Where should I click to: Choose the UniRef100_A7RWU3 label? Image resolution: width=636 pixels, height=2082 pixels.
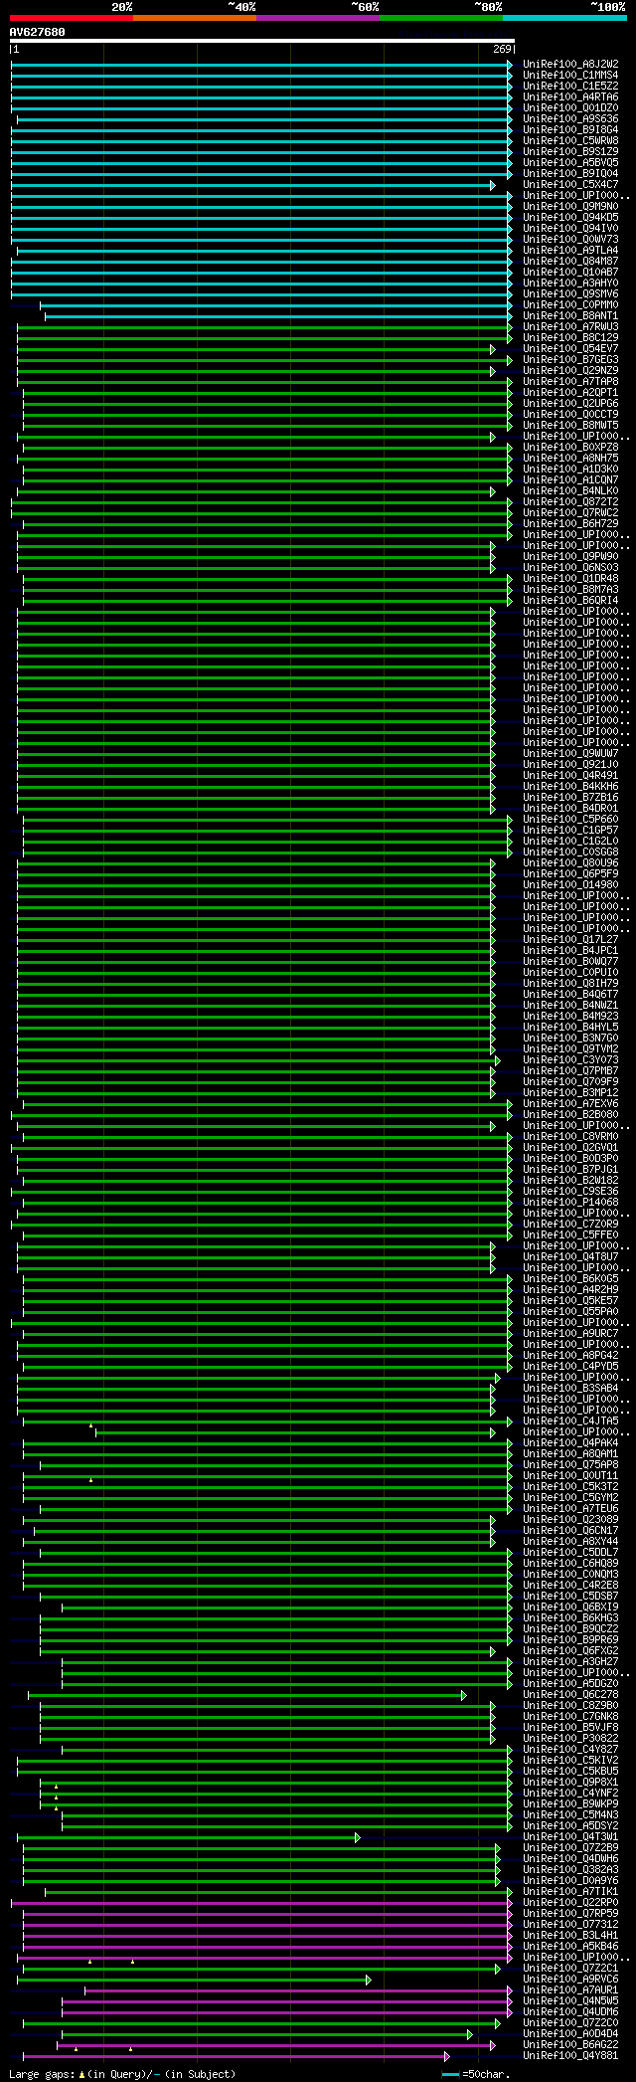pos(570,327)
